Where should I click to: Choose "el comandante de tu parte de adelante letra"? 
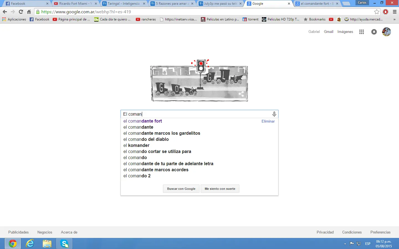click(x=168, y=164)
